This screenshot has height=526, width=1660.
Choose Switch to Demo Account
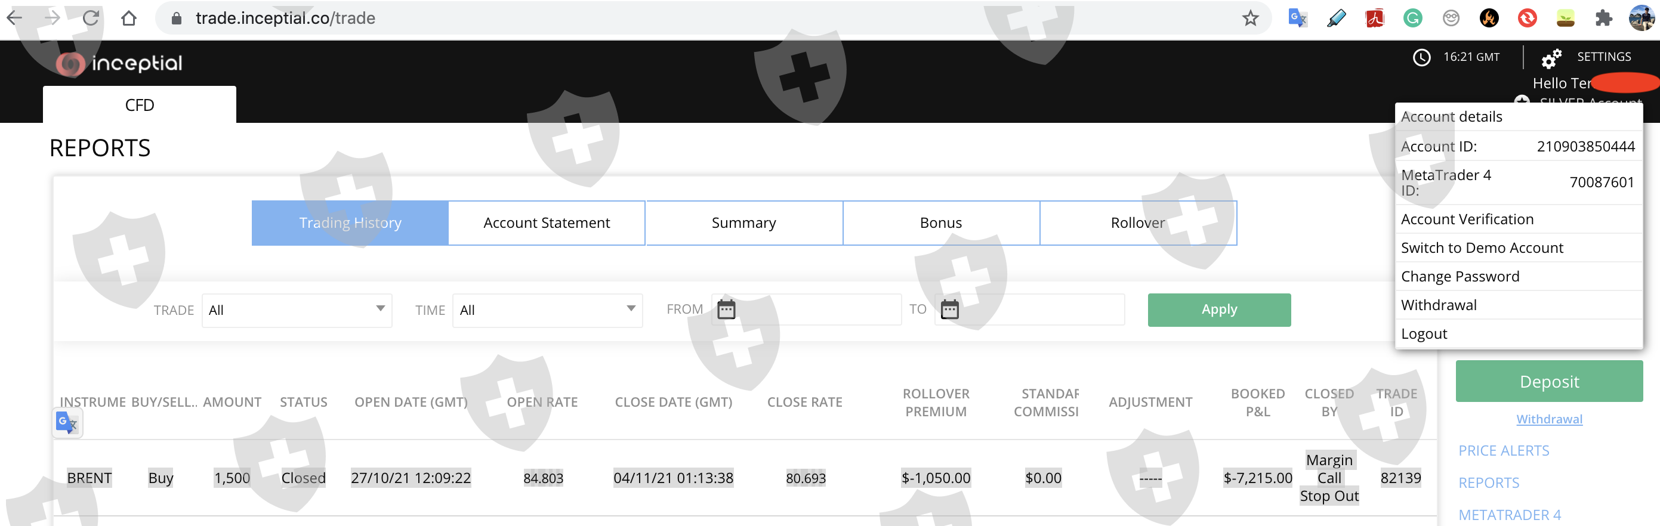pos(1518,248)
